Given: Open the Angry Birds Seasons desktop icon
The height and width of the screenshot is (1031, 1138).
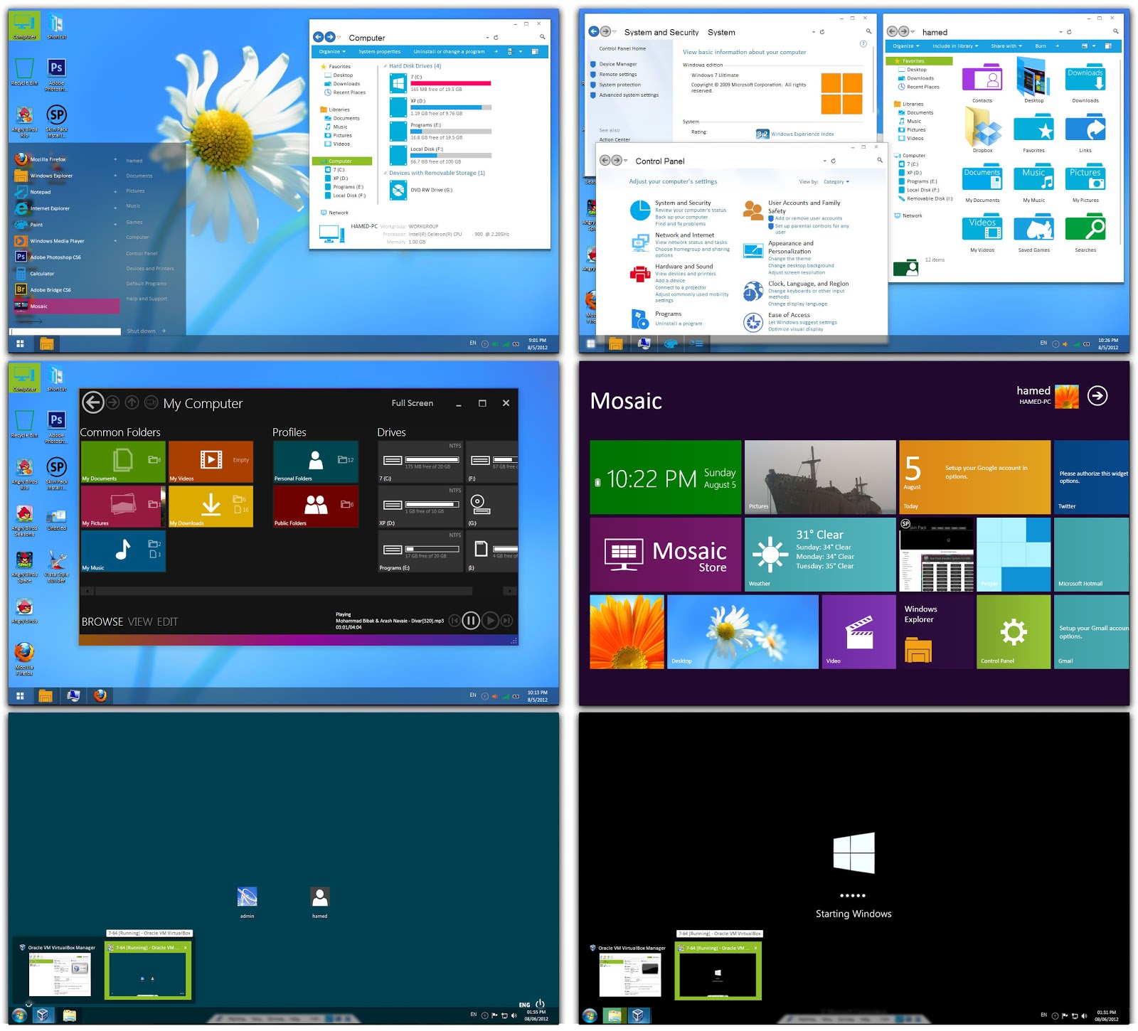Looking at the screenshot, I should (24, 521).
